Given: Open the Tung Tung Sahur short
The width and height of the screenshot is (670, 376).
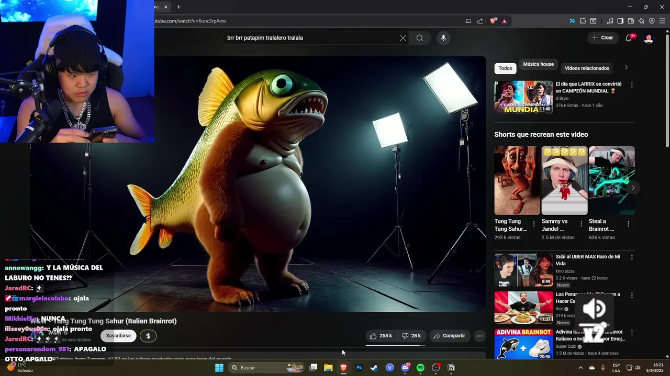Looking at the screenshot, I should tap(517, 181).
